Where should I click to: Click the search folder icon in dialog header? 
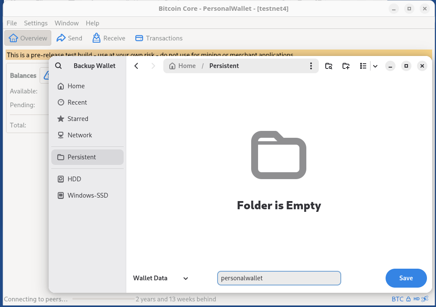point(329,66)
